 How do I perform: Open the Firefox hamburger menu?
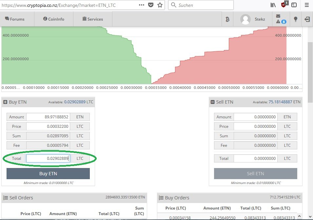(307, 5)
